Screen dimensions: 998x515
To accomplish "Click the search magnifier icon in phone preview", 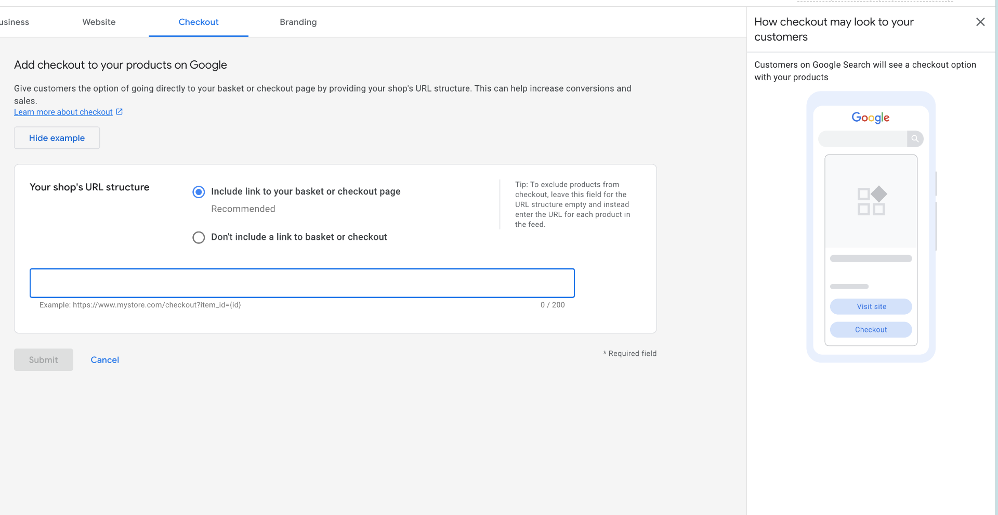I will [915, 139].
